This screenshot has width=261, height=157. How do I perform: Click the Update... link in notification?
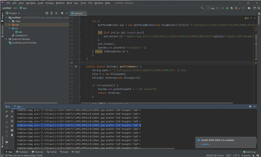tap(205, 144)
